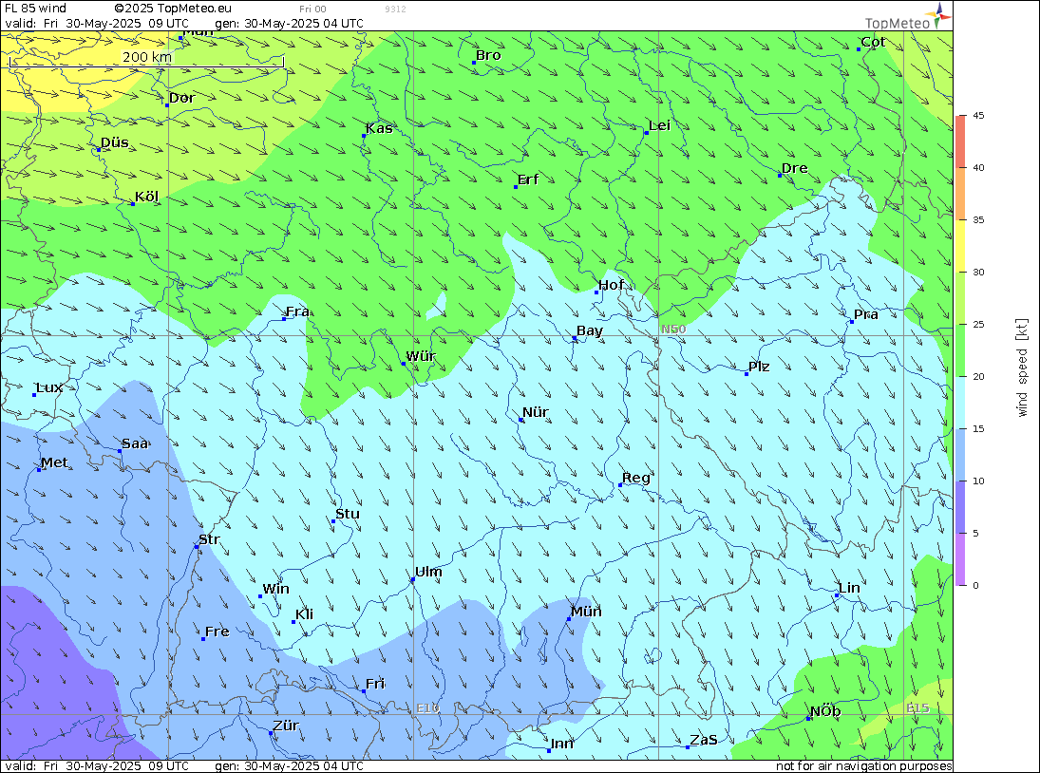Click the 'Lin' city label
1040x773 pixels.
pyautogui.click(x=849, y=588)
